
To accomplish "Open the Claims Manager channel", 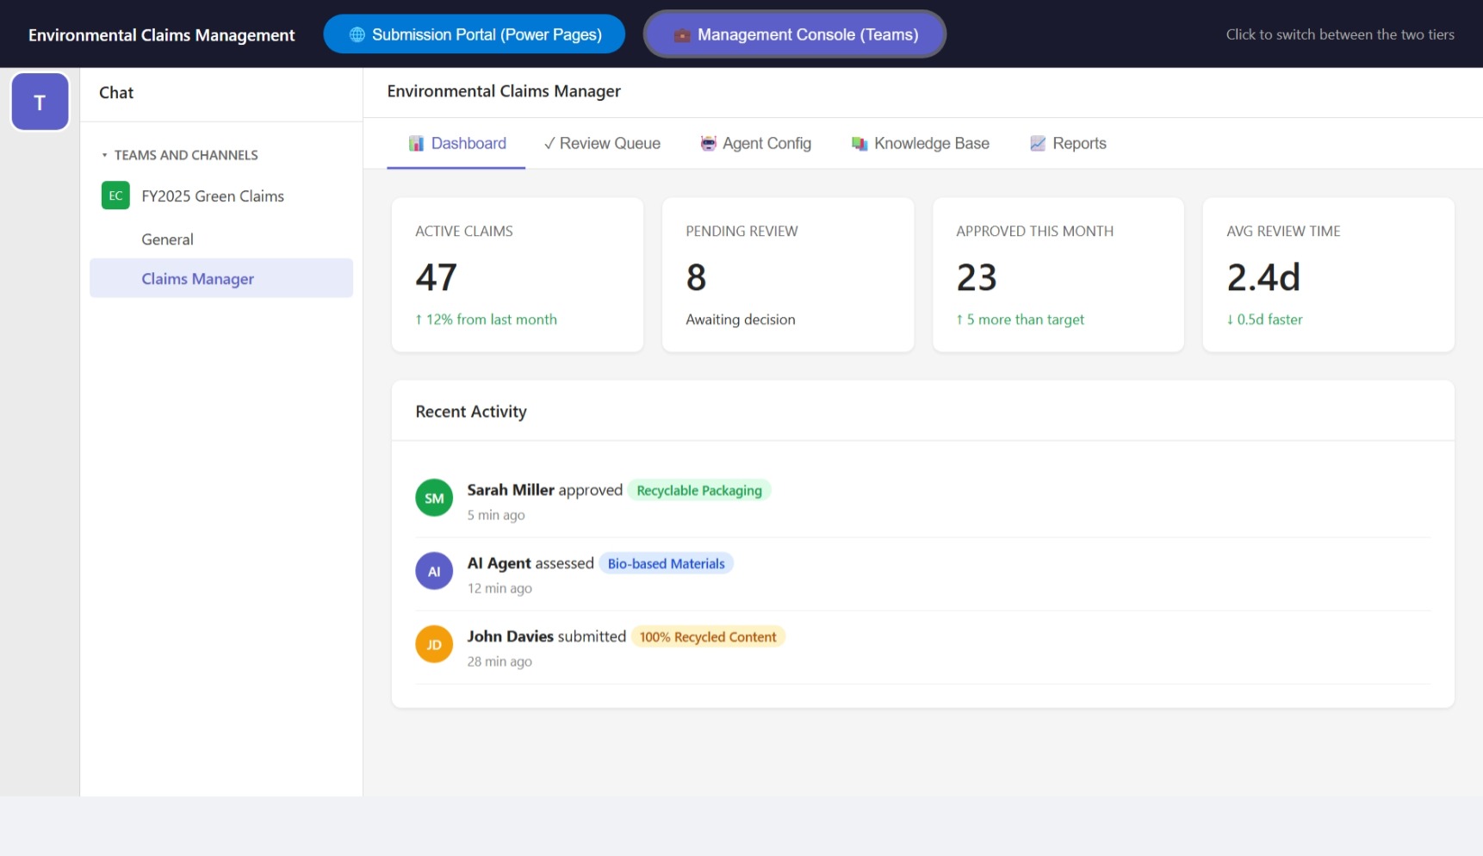I will click(198, 278).
